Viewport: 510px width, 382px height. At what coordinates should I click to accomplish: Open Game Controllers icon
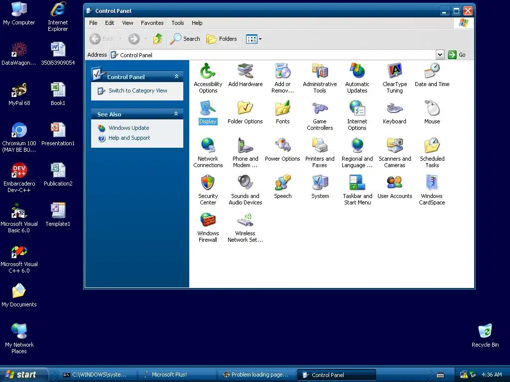[320, 115]
